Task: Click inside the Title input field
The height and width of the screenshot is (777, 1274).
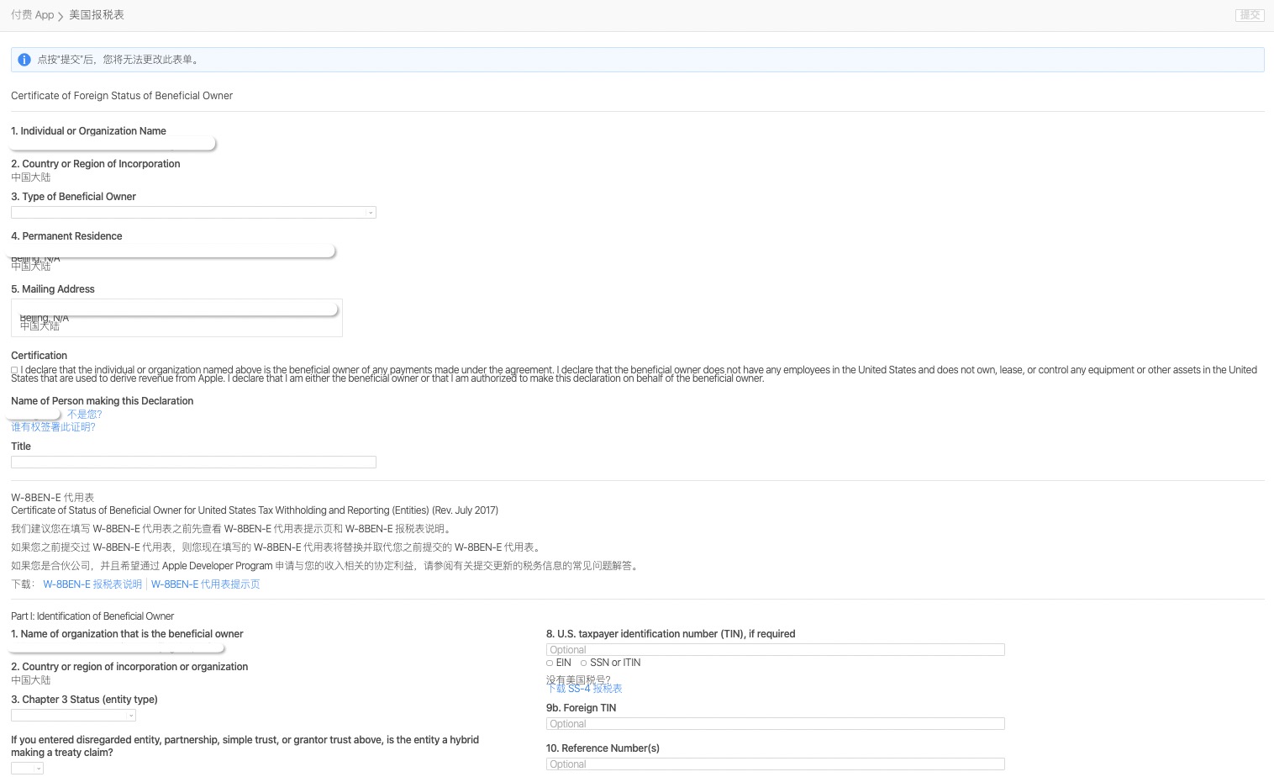Action: 193,462
